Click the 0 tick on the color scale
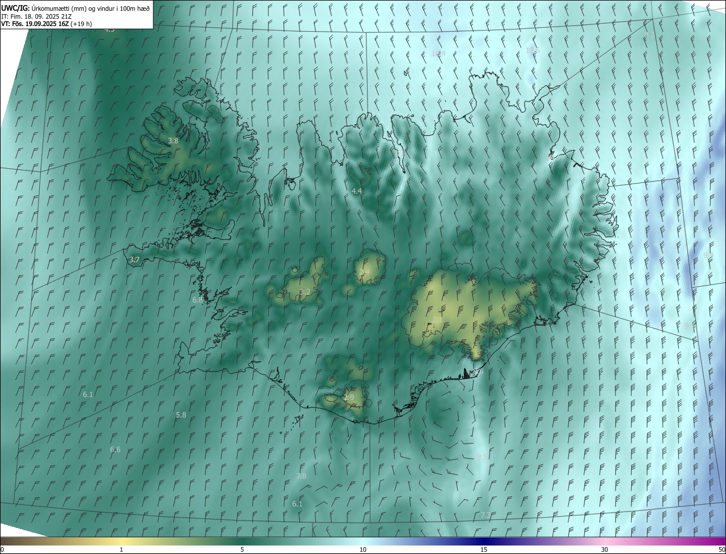Viewport: 726px width, 554px height. (x=2, y=549)
